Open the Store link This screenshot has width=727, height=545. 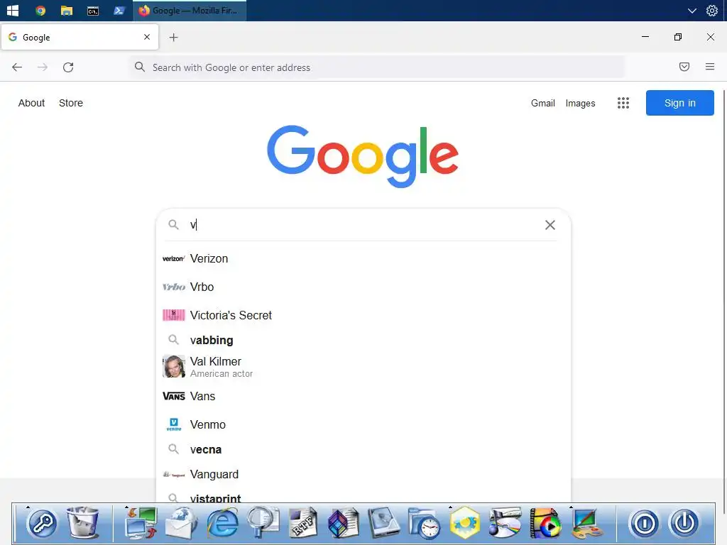[x=71, y=103]
